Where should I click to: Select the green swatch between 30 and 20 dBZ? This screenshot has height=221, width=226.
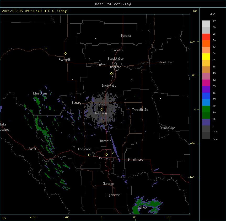[x=206, y=109]
